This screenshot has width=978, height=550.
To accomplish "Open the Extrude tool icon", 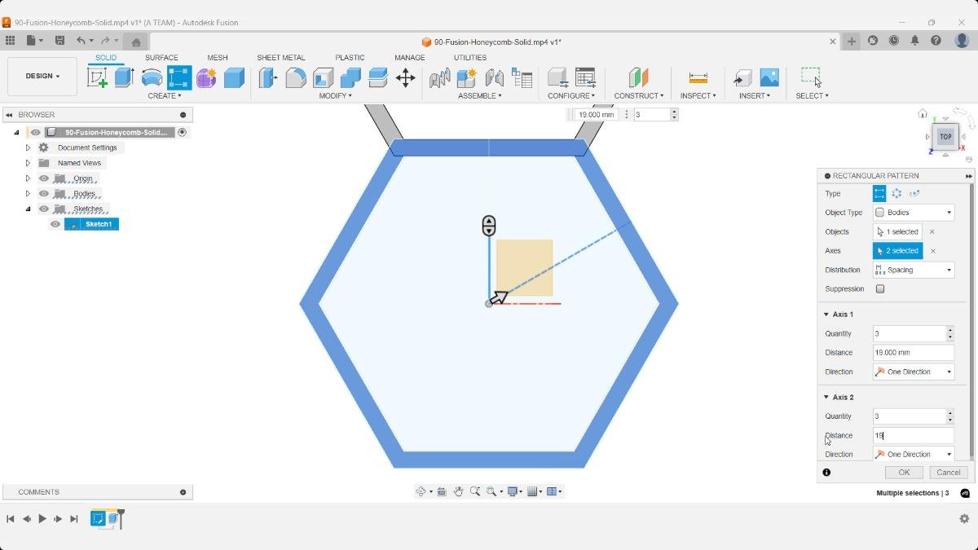I will point(123,77).
